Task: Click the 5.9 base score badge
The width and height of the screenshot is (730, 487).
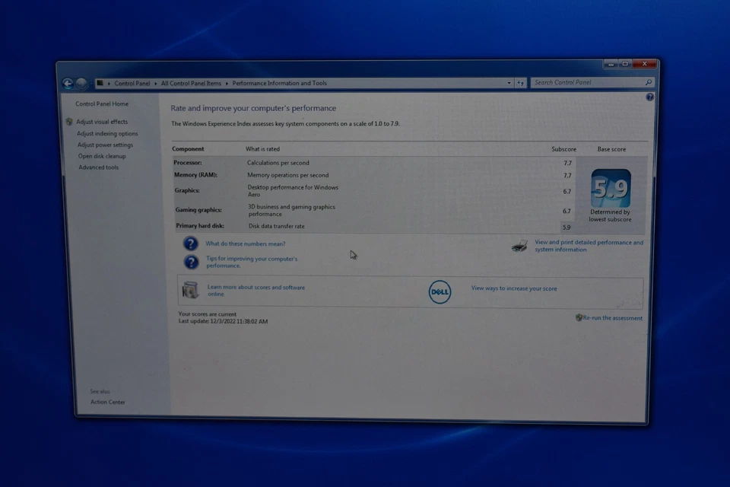Action: click(611, 188)
